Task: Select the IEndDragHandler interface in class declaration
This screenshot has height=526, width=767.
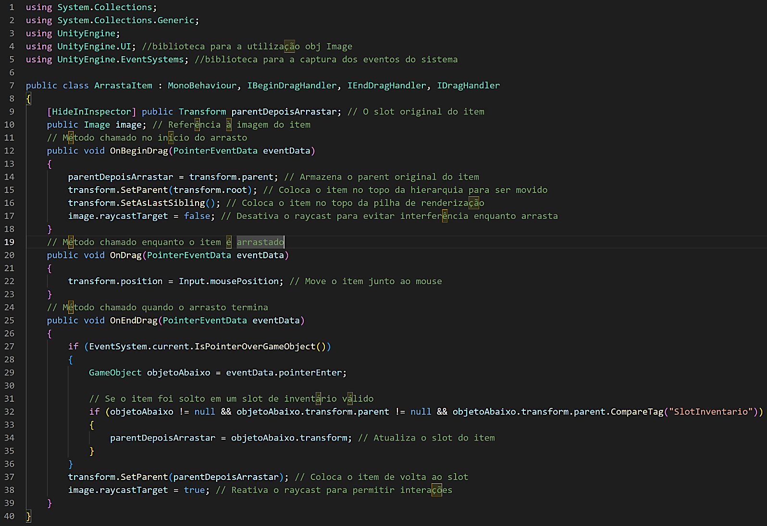Action: [386, 85]
